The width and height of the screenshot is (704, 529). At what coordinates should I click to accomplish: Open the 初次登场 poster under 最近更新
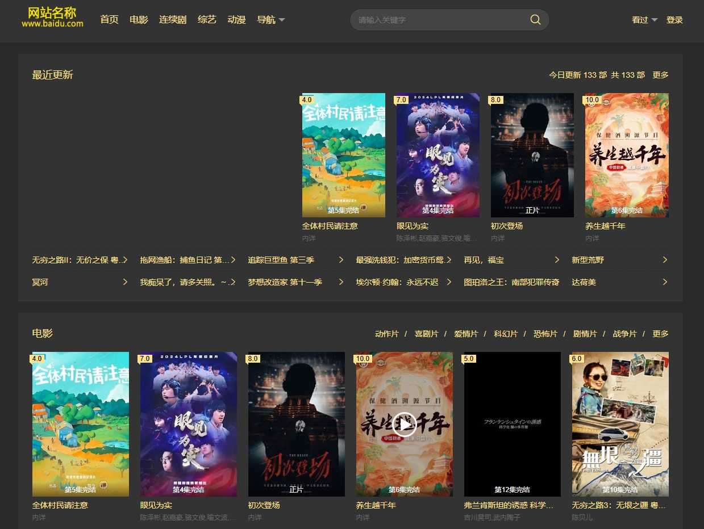(x=532, y=155)
